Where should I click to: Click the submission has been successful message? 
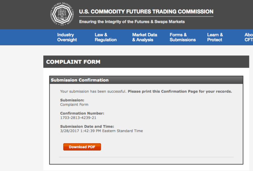(93, 91)
